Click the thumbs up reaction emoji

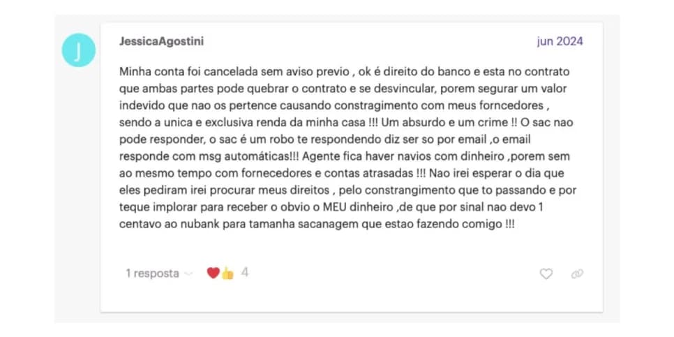point(227,274)
